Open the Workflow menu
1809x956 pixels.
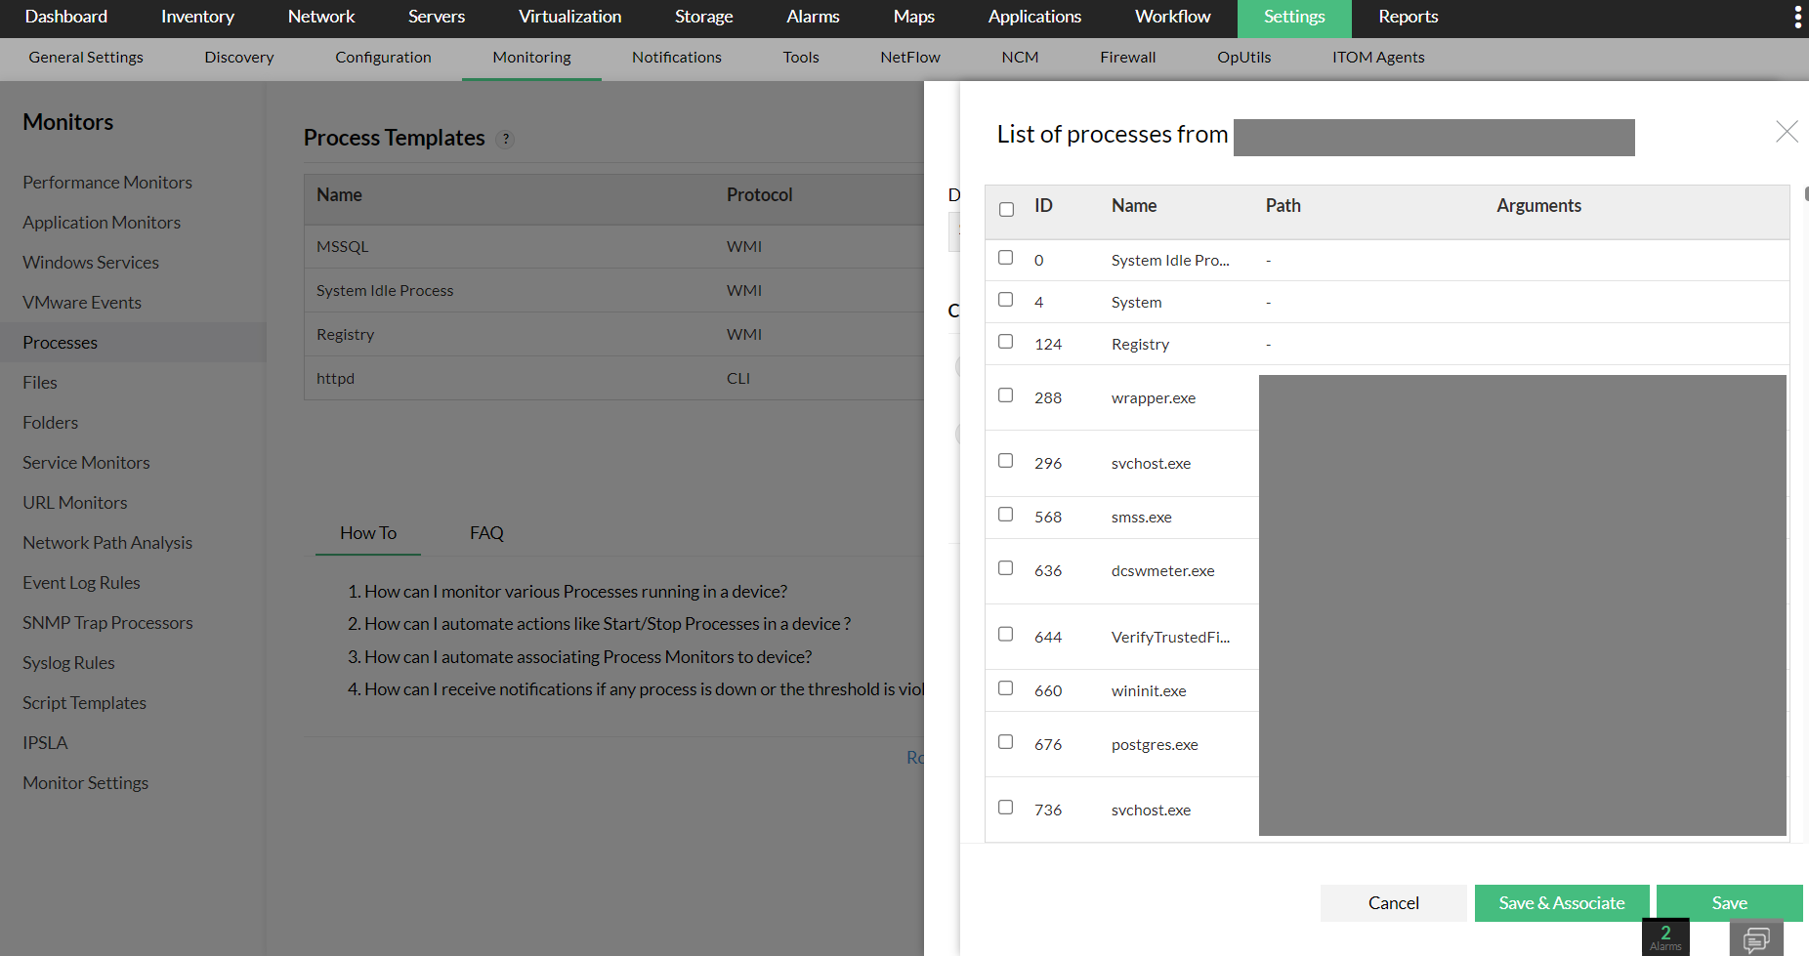click(x=1171, y=17)
